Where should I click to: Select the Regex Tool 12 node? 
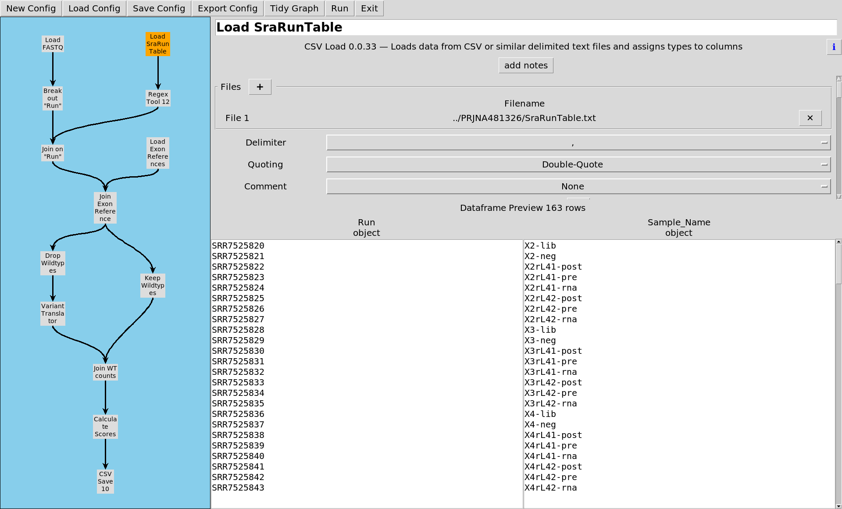[x=158, y=98]
